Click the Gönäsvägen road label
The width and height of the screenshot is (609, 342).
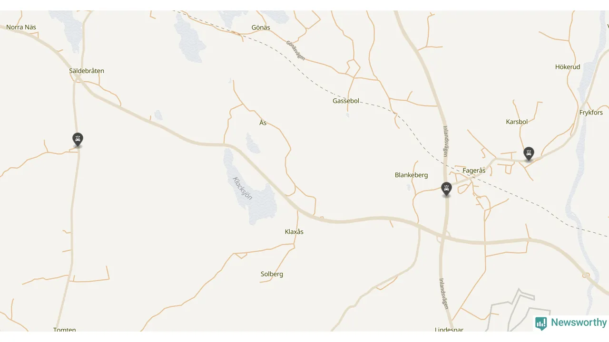click(x=295, y=50)
